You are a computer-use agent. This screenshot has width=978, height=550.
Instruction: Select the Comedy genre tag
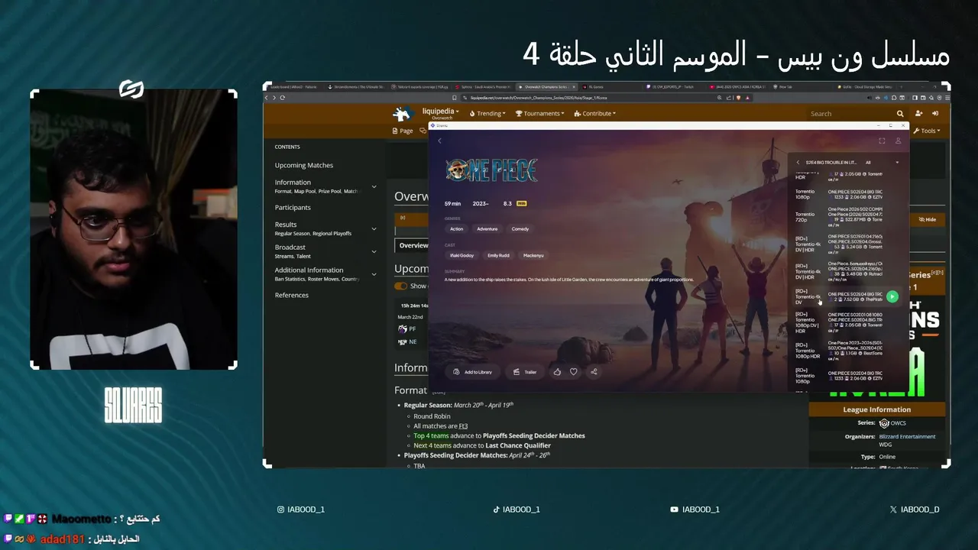click(520, 229)
